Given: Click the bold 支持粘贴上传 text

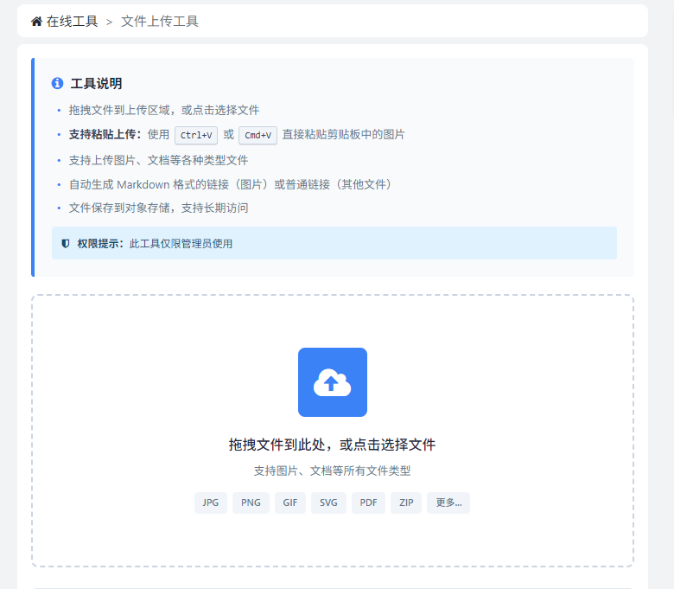Looking at the screenshot, I should [105, 135].
